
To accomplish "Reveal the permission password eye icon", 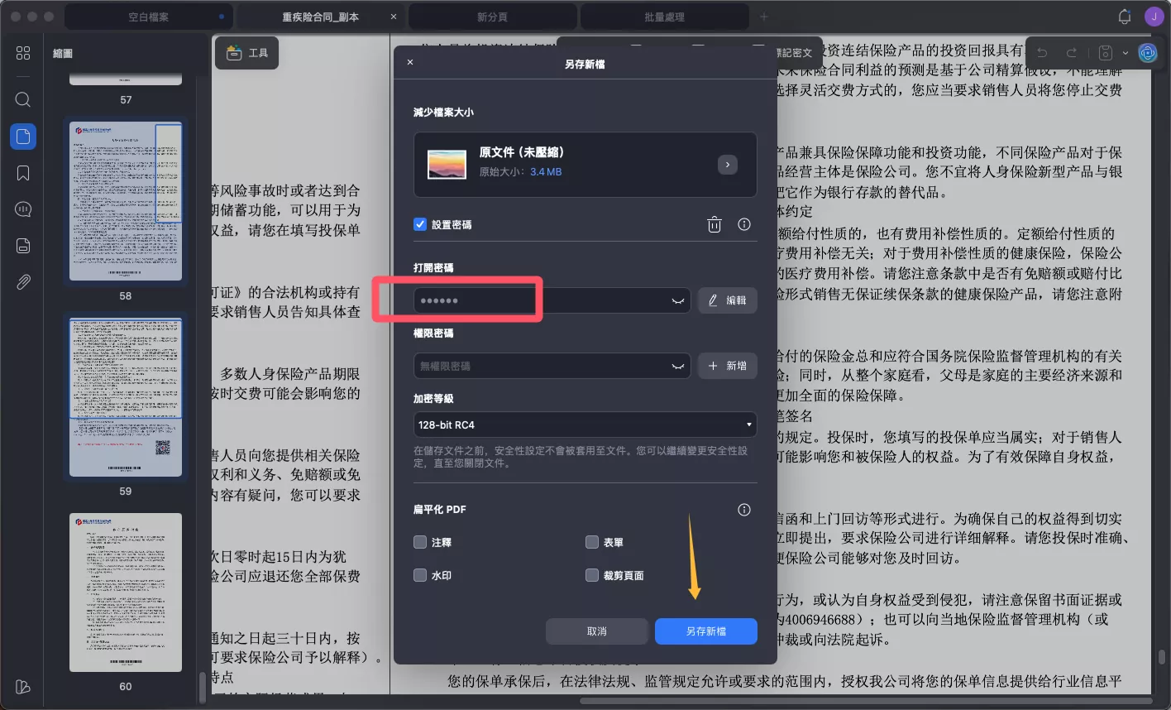I will 678,366.
